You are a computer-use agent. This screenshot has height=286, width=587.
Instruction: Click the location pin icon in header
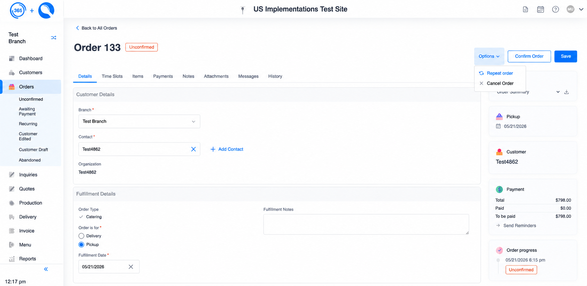(x=243, y=10)
